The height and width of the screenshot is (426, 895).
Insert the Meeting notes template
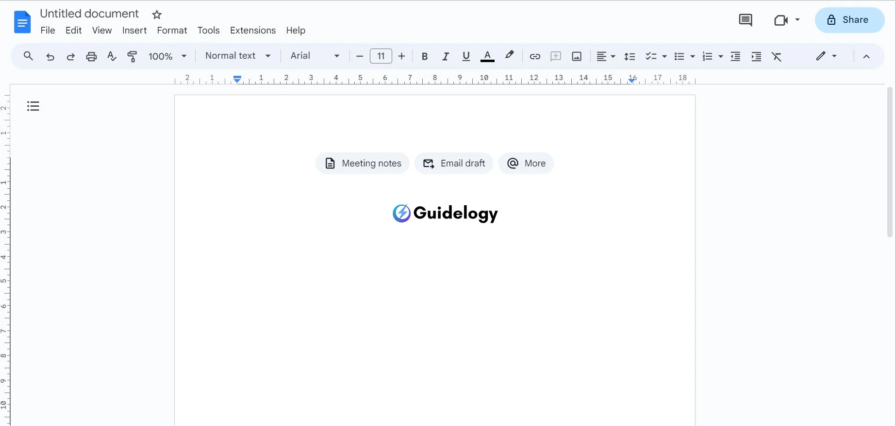coord(363,164)
